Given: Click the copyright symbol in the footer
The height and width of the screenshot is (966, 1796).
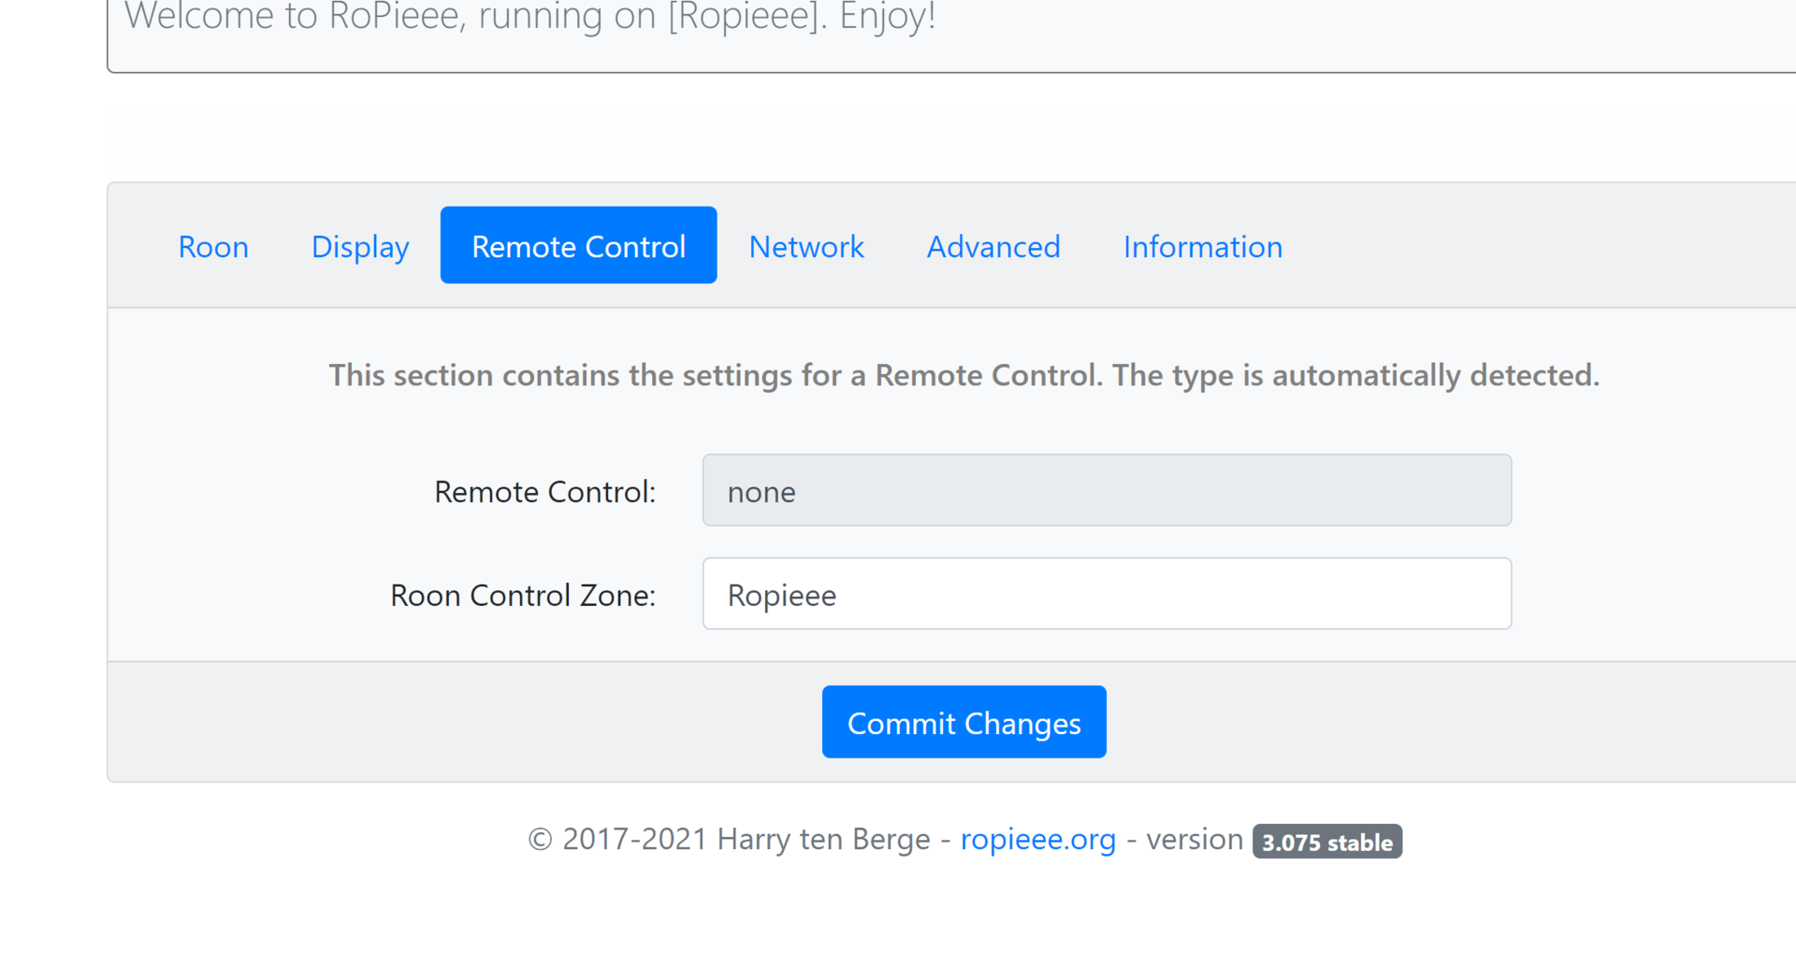Looking at the screenshot, I should (540, 840).
